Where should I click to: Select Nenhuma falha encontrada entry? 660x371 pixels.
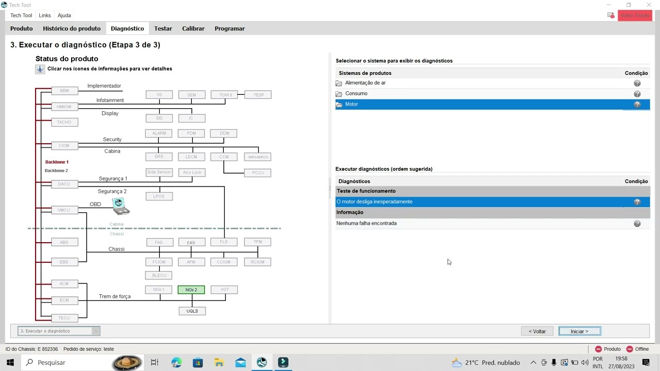[492, 224]
